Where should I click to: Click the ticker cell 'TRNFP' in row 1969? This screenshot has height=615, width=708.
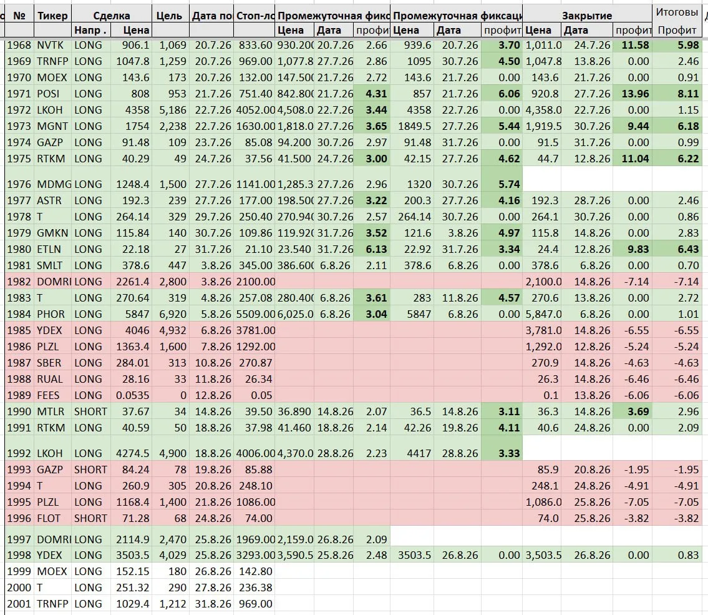click(x=52, y=61)
